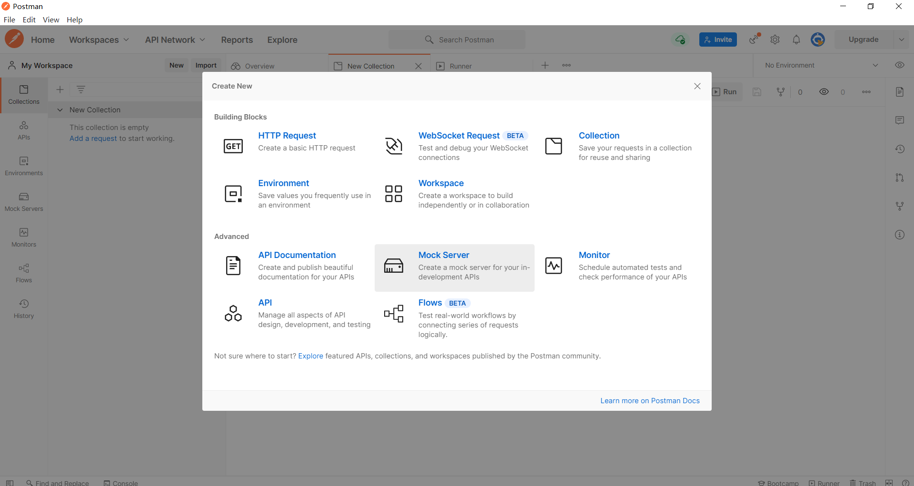Click the sync status cloud icon

pos(681,40)
